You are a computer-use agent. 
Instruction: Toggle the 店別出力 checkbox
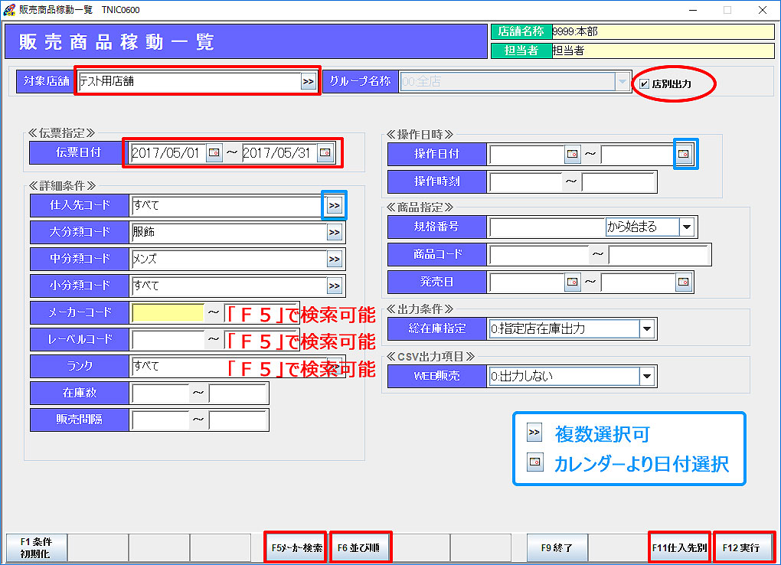pyautogui.click(x=645, y=83)
